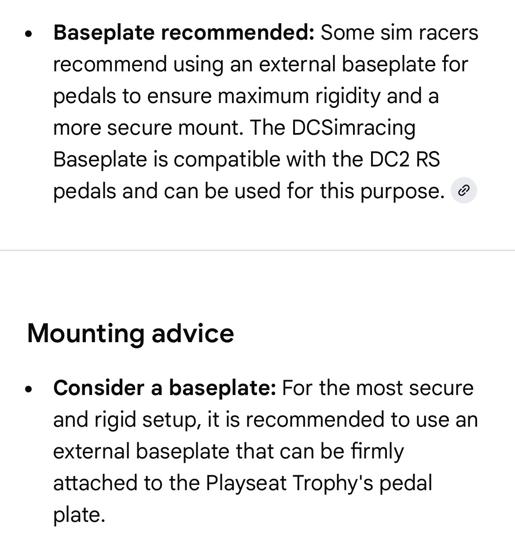This screenshot has width=515, height=543.
Task: Click the bullet point before 'Baseplate recommended'
Action: (x=29, y=34)
